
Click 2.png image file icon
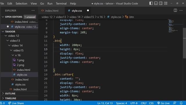click(x=14, y=65)
